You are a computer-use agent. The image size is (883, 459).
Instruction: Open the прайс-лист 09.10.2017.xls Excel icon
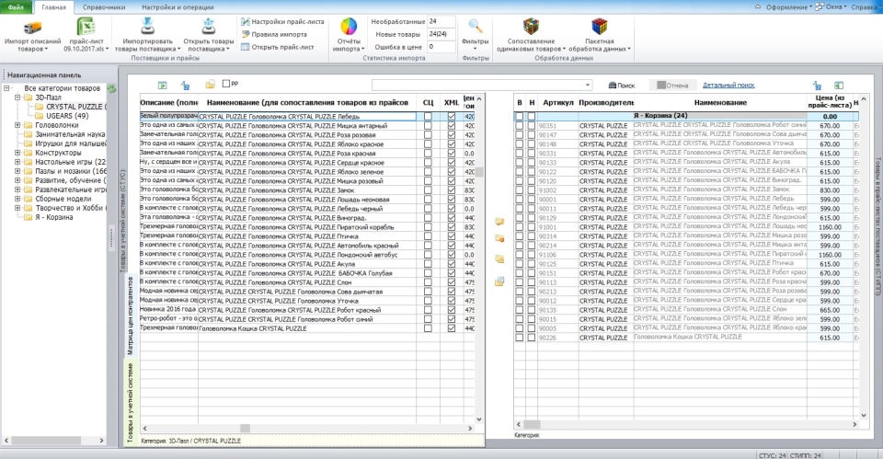point(86,27)
